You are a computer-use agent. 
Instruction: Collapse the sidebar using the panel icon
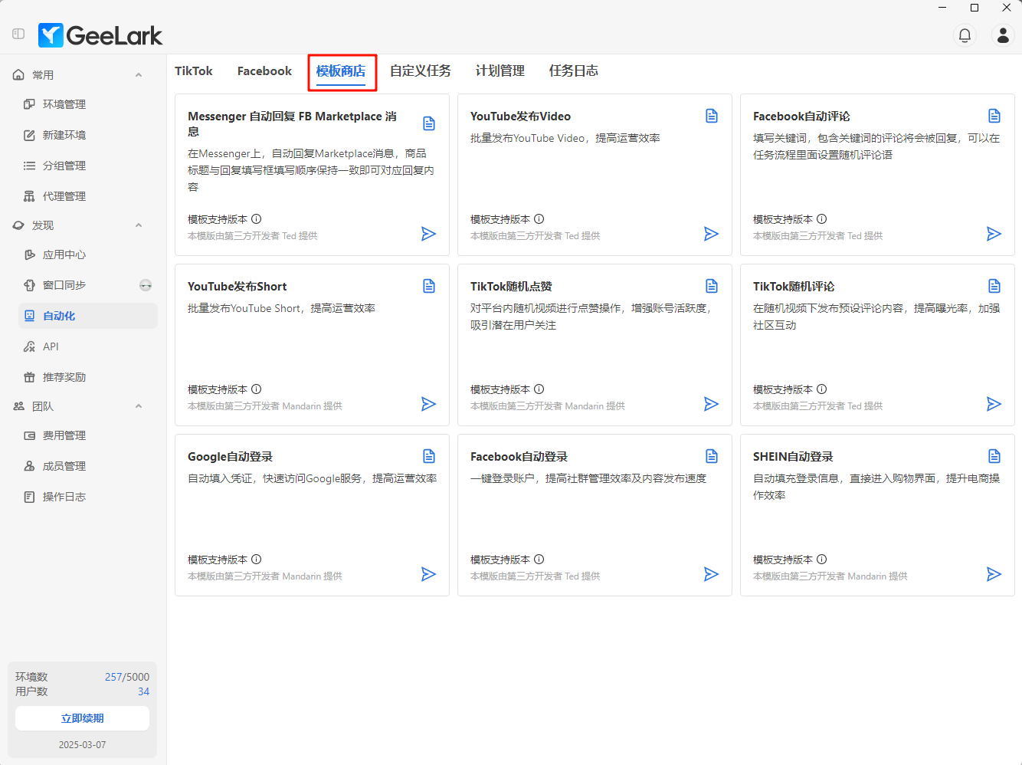click(18, 34)
